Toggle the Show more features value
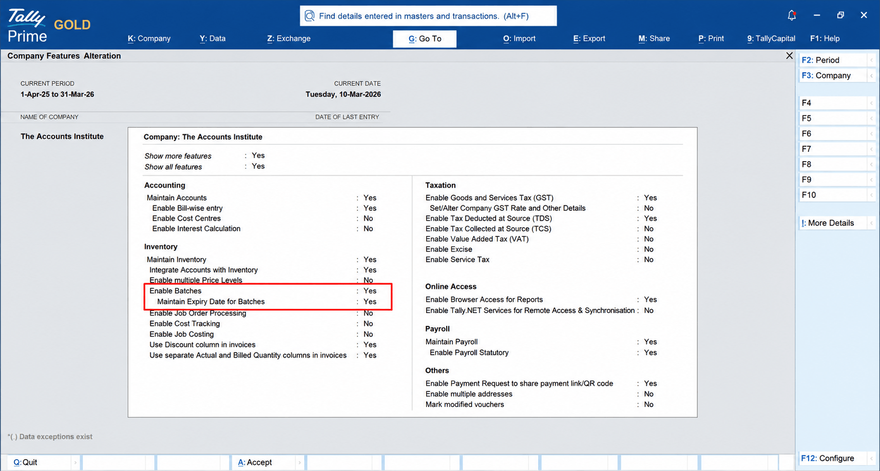The width and height of the screenshot is (880, 471). coord(258,155)
